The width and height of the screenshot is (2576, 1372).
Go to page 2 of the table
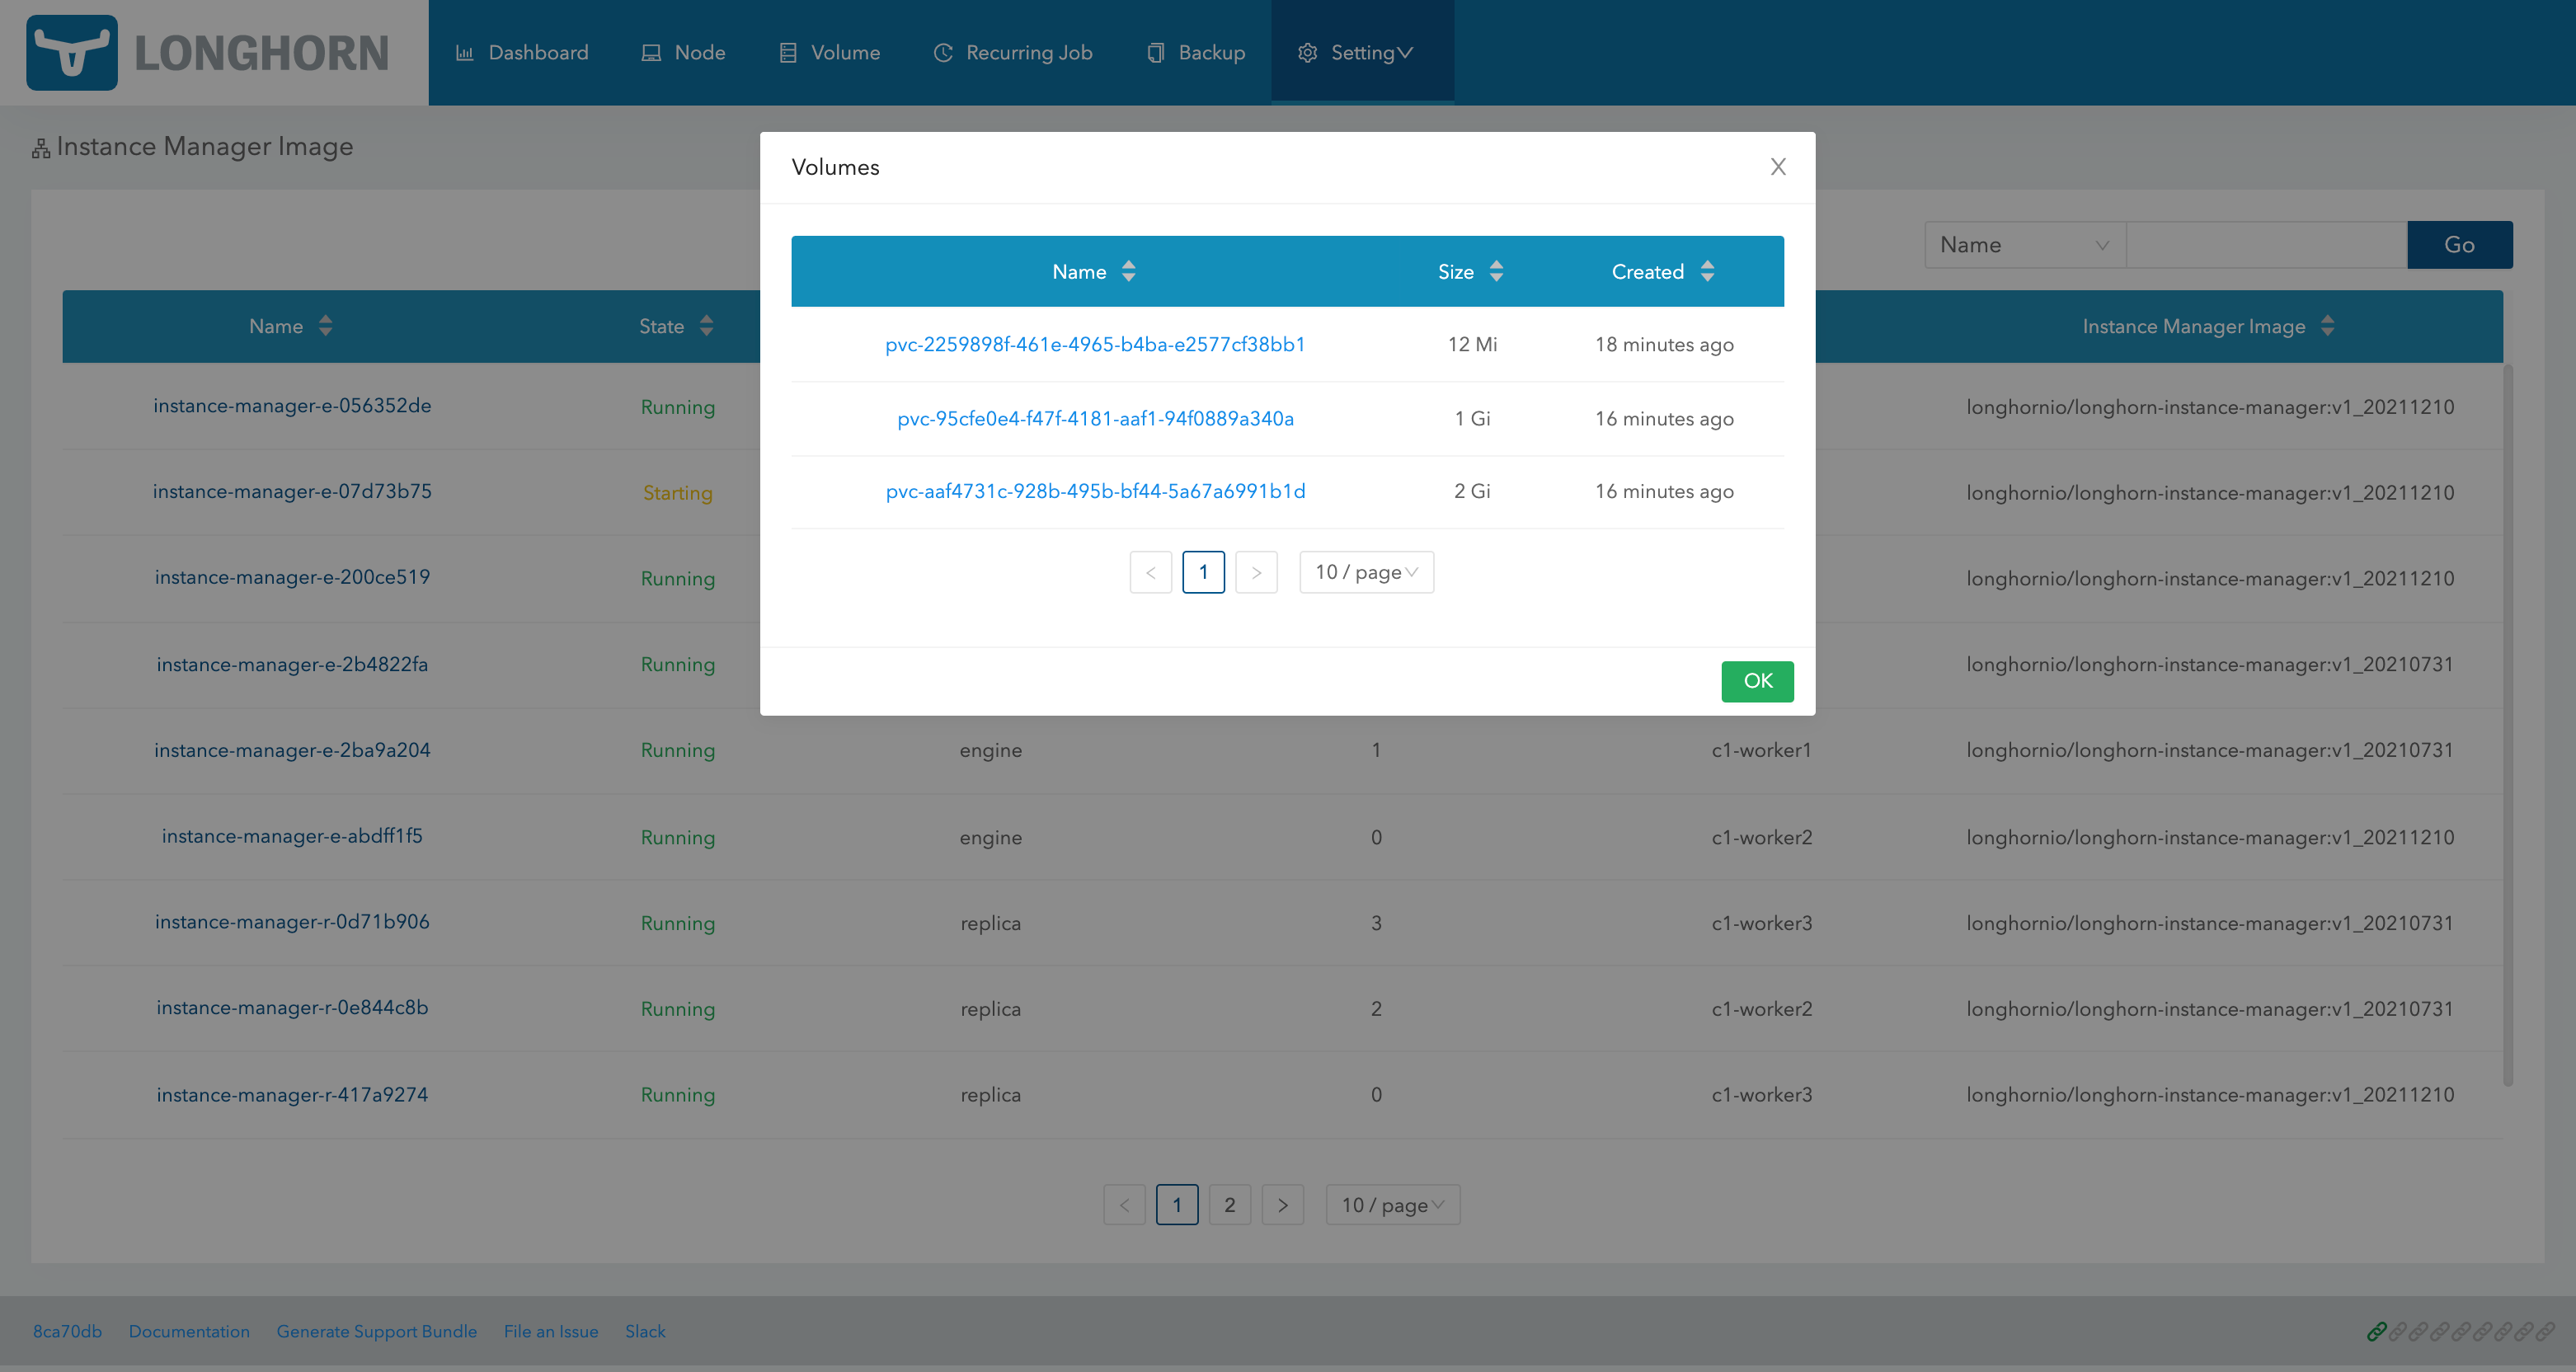click(1230, 1204)
